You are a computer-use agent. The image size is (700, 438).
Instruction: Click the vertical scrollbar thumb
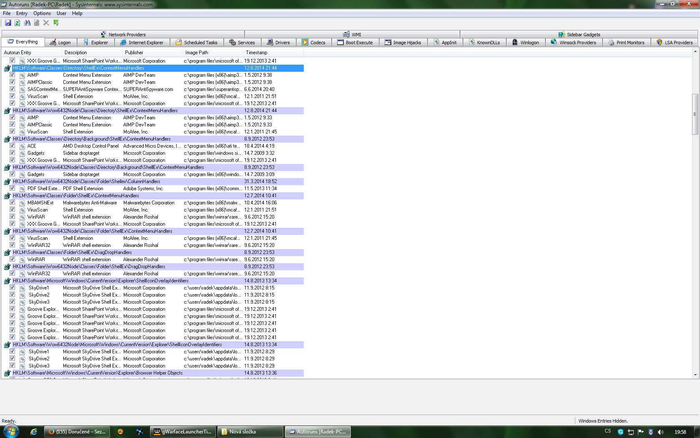pyautogui.click(x=695, y=114)
